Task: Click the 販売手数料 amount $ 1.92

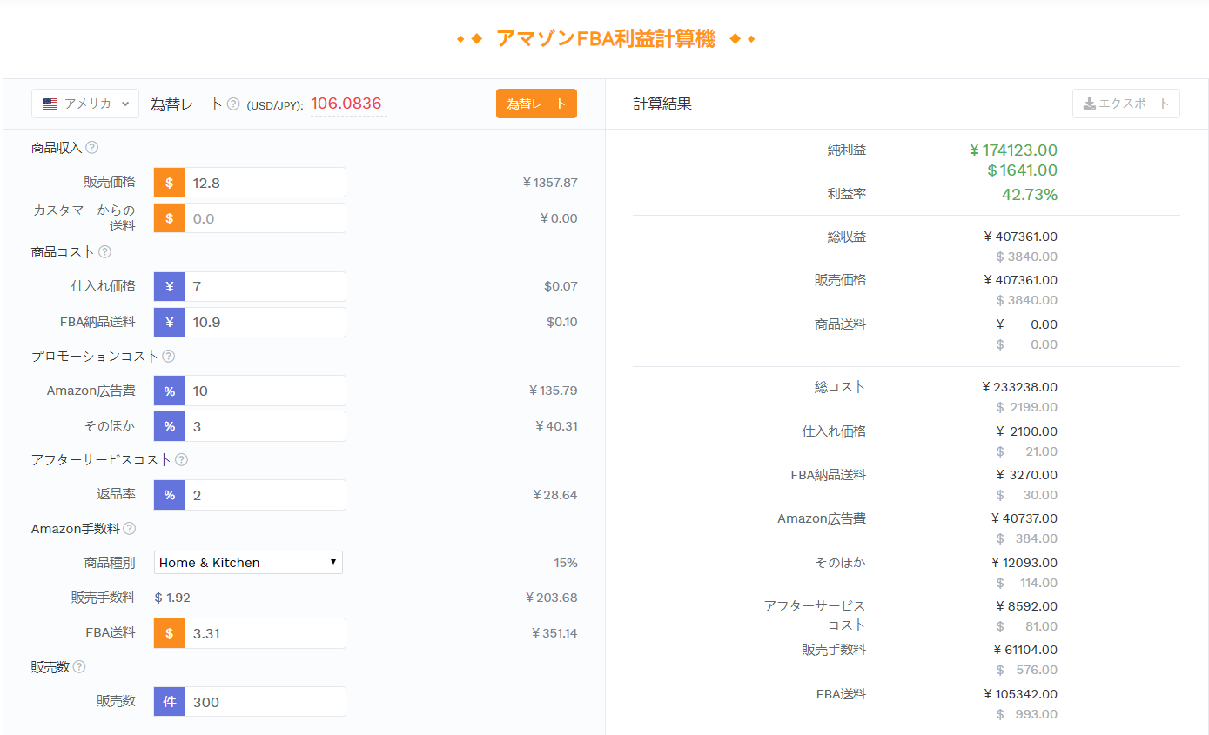Action: (x=172, y=598)
